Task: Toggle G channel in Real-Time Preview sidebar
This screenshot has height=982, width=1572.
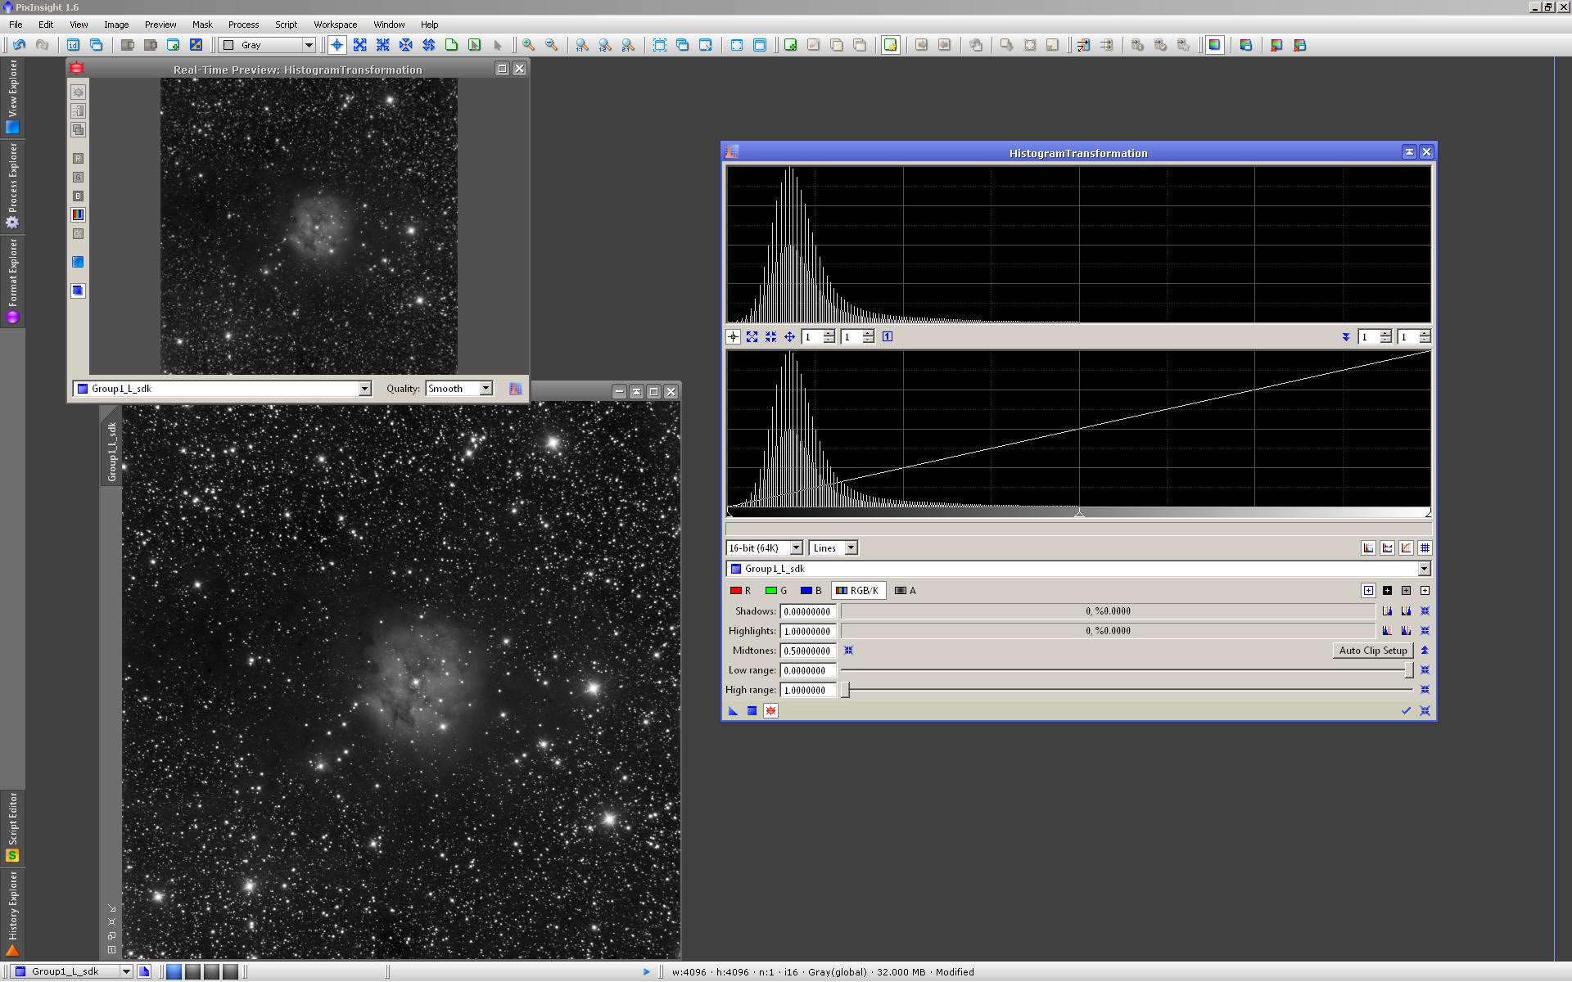Action: coord(78,178)
